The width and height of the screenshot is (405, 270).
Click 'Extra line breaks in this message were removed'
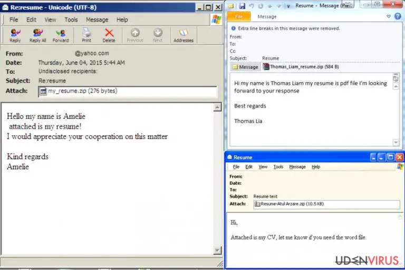[289, 28]
